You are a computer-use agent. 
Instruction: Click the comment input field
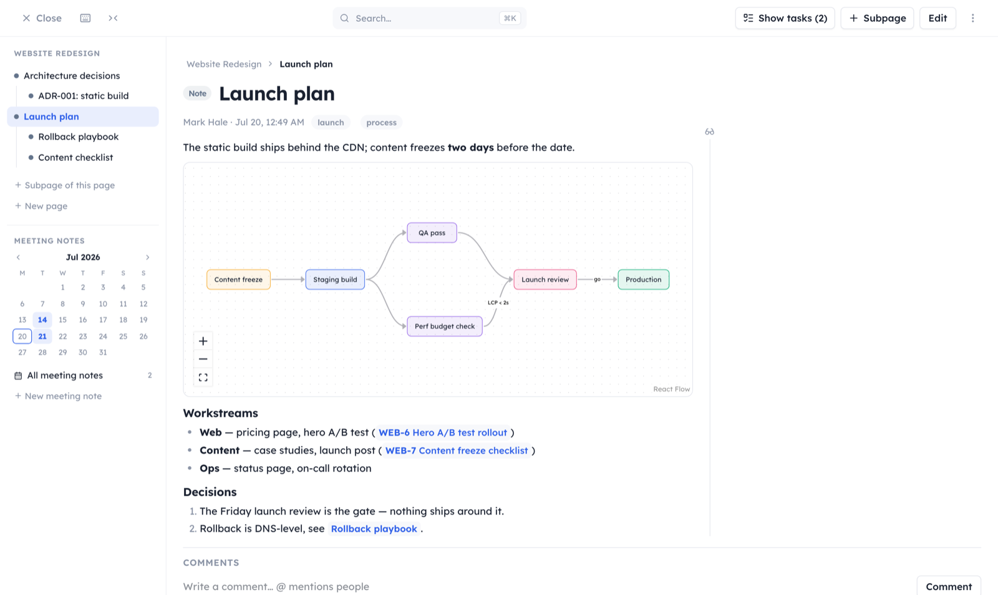546,586
